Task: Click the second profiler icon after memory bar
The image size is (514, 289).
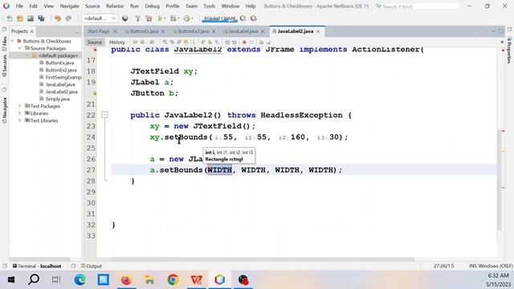Action: (x=254, y=18)
